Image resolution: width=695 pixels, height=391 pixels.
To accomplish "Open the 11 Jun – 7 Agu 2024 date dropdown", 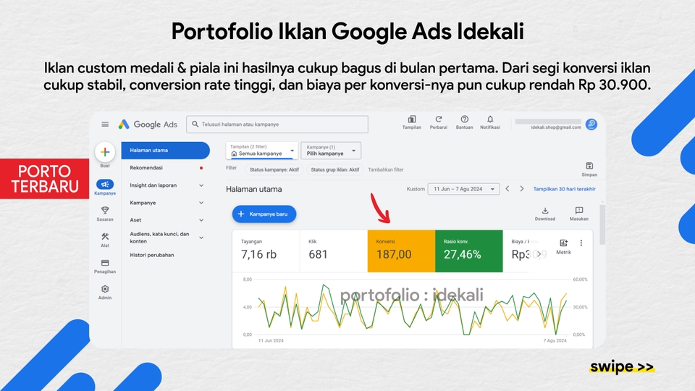I will click(463, 189).
